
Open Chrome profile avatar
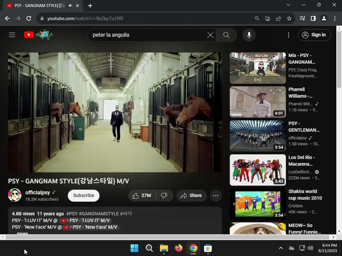[324, 19]
